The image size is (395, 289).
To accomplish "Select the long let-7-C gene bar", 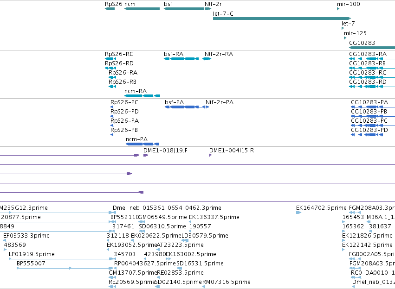I will [282, 19].
